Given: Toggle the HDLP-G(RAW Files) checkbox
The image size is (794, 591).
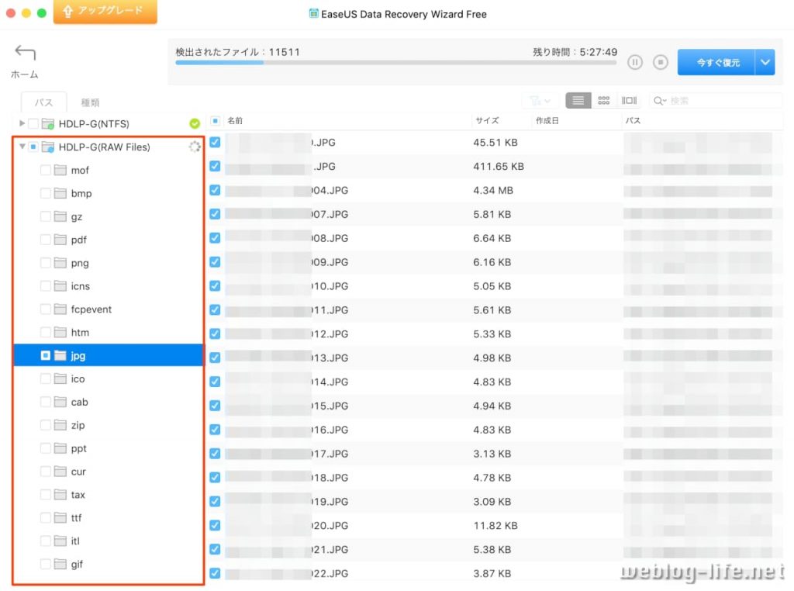Looking at the screenshot, I should (x=33, y=147).
